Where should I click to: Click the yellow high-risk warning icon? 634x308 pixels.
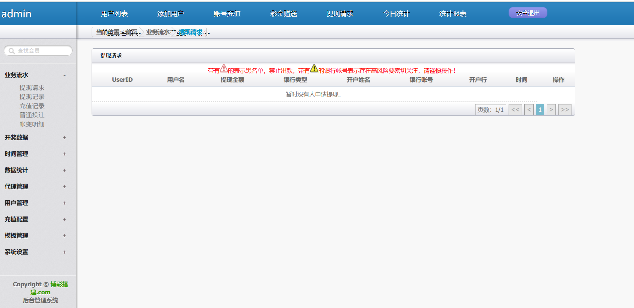[x=314, y=68]
